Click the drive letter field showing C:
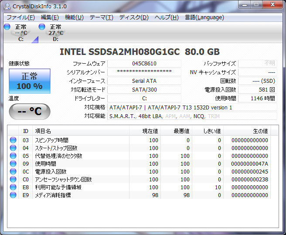The height and width of the screenshot is (235, 286). point(144,99)
